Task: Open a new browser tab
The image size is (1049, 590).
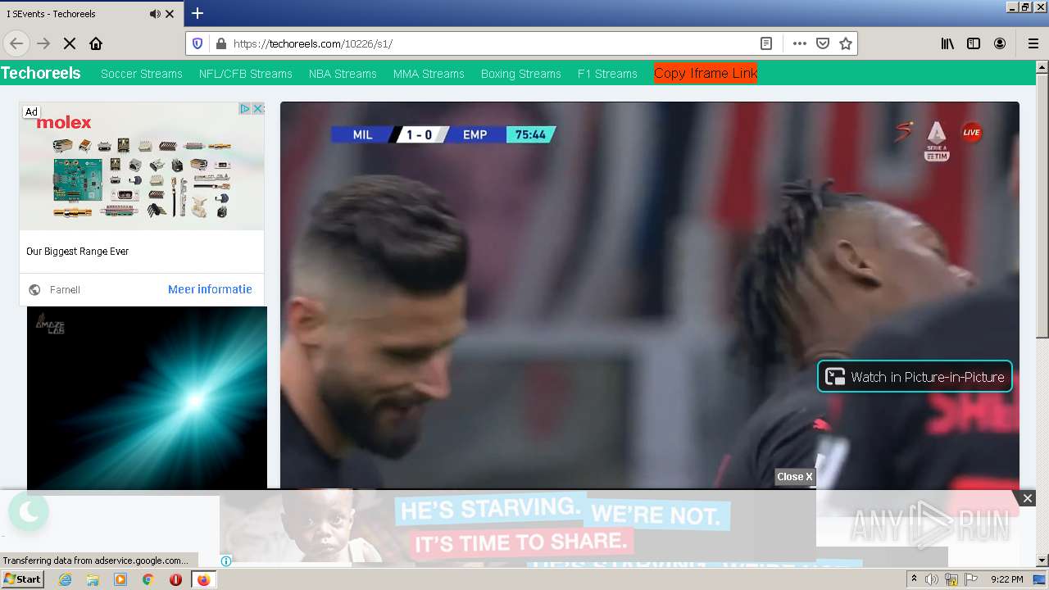Action: [197, 13]
